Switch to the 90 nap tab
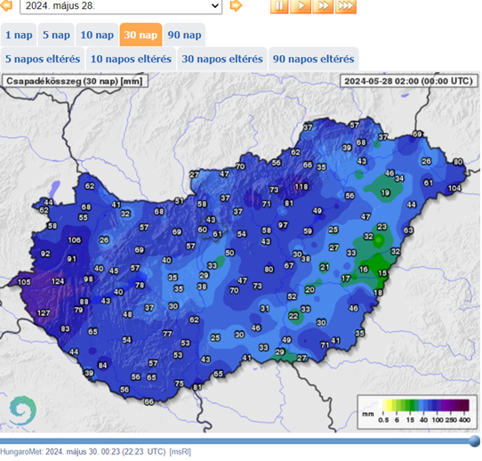The width and height of the screenshot is (482, 461). (x=184, y=35)
